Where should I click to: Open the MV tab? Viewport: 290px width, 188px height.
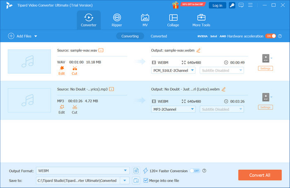(x=145, y=20)
